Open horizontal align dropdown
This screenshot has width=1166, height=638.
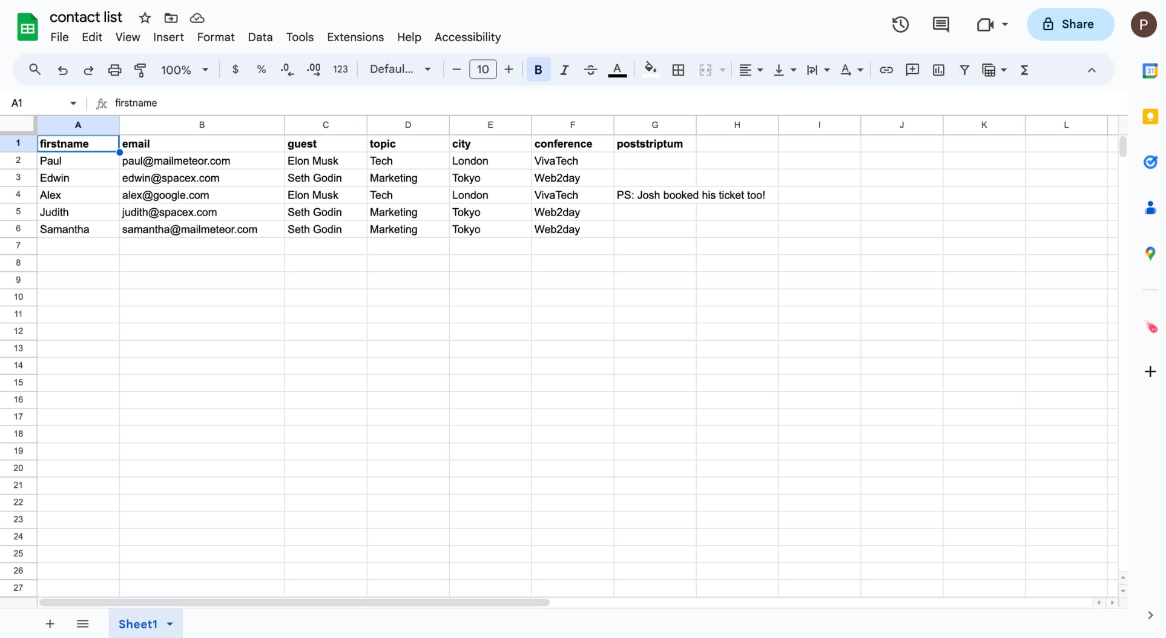point(751,70)
